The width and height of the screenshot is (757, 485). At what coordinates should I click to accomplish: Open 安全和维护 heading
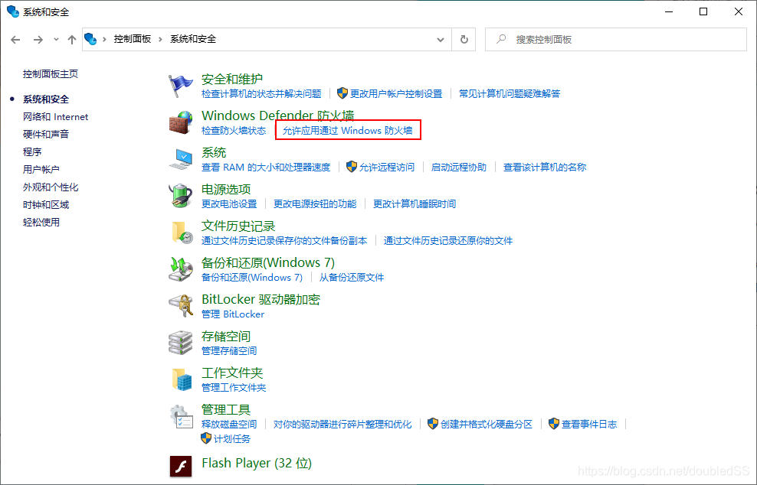[232, 79]
